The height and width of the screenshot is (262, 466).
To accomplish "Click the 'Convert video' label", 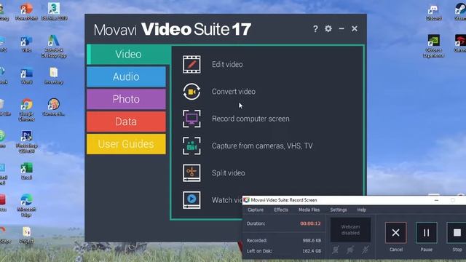I will [x=234, y=92].
